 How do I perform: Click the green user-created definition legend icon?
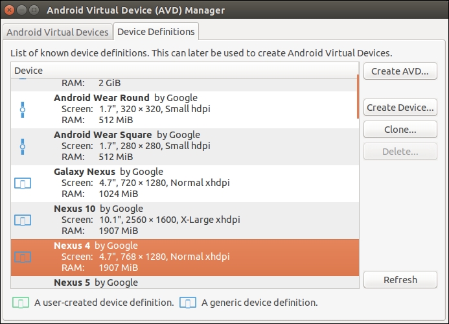click(x=21, y=302)
